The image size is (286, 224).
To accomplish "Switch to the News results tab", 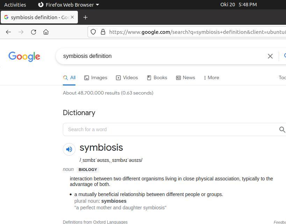I will click(x=185, y=78).
